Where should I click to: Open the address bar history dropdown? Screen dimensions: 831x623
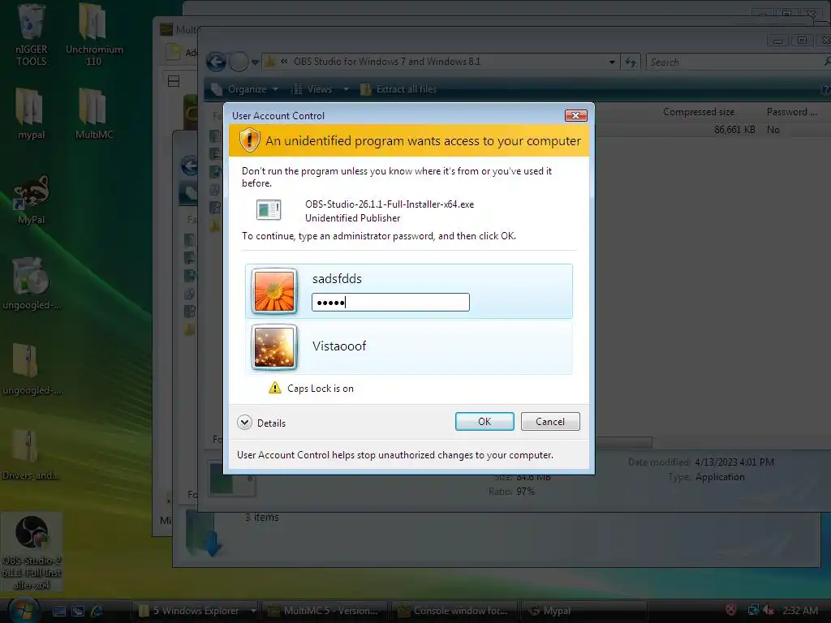[x=612, y=62]
